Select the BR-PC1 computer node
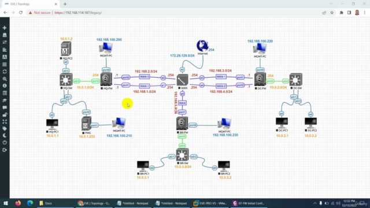The image size is (370, 208). 143,166
